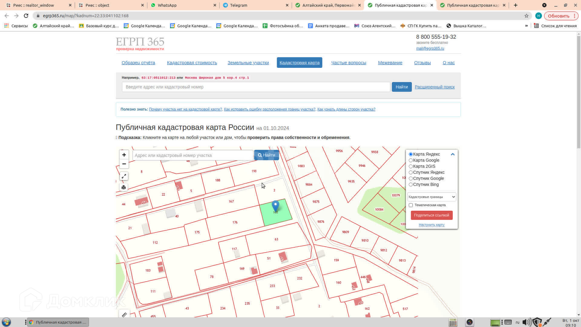Bookmark page with star icon
Viewport: 581px width, 327px height.
coord(527,16)
